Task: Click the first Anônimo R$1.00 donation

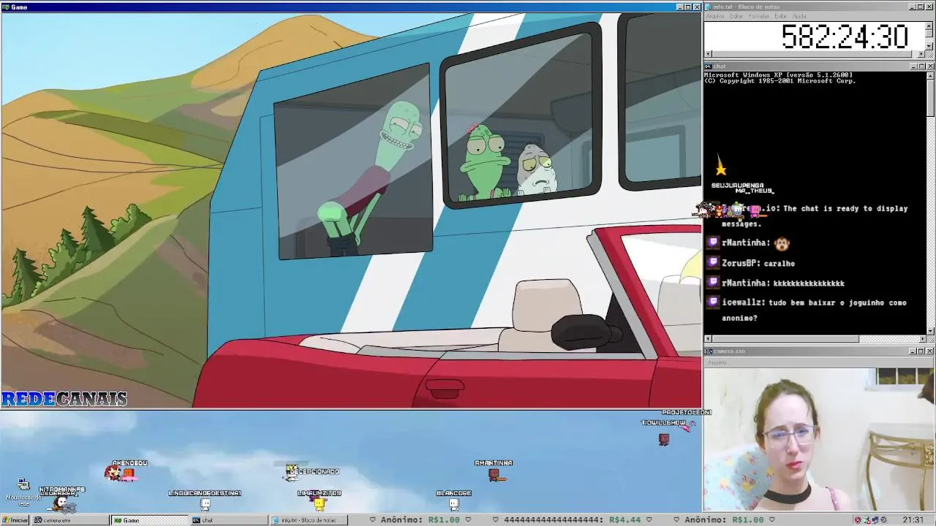Action: coord(420,520)
